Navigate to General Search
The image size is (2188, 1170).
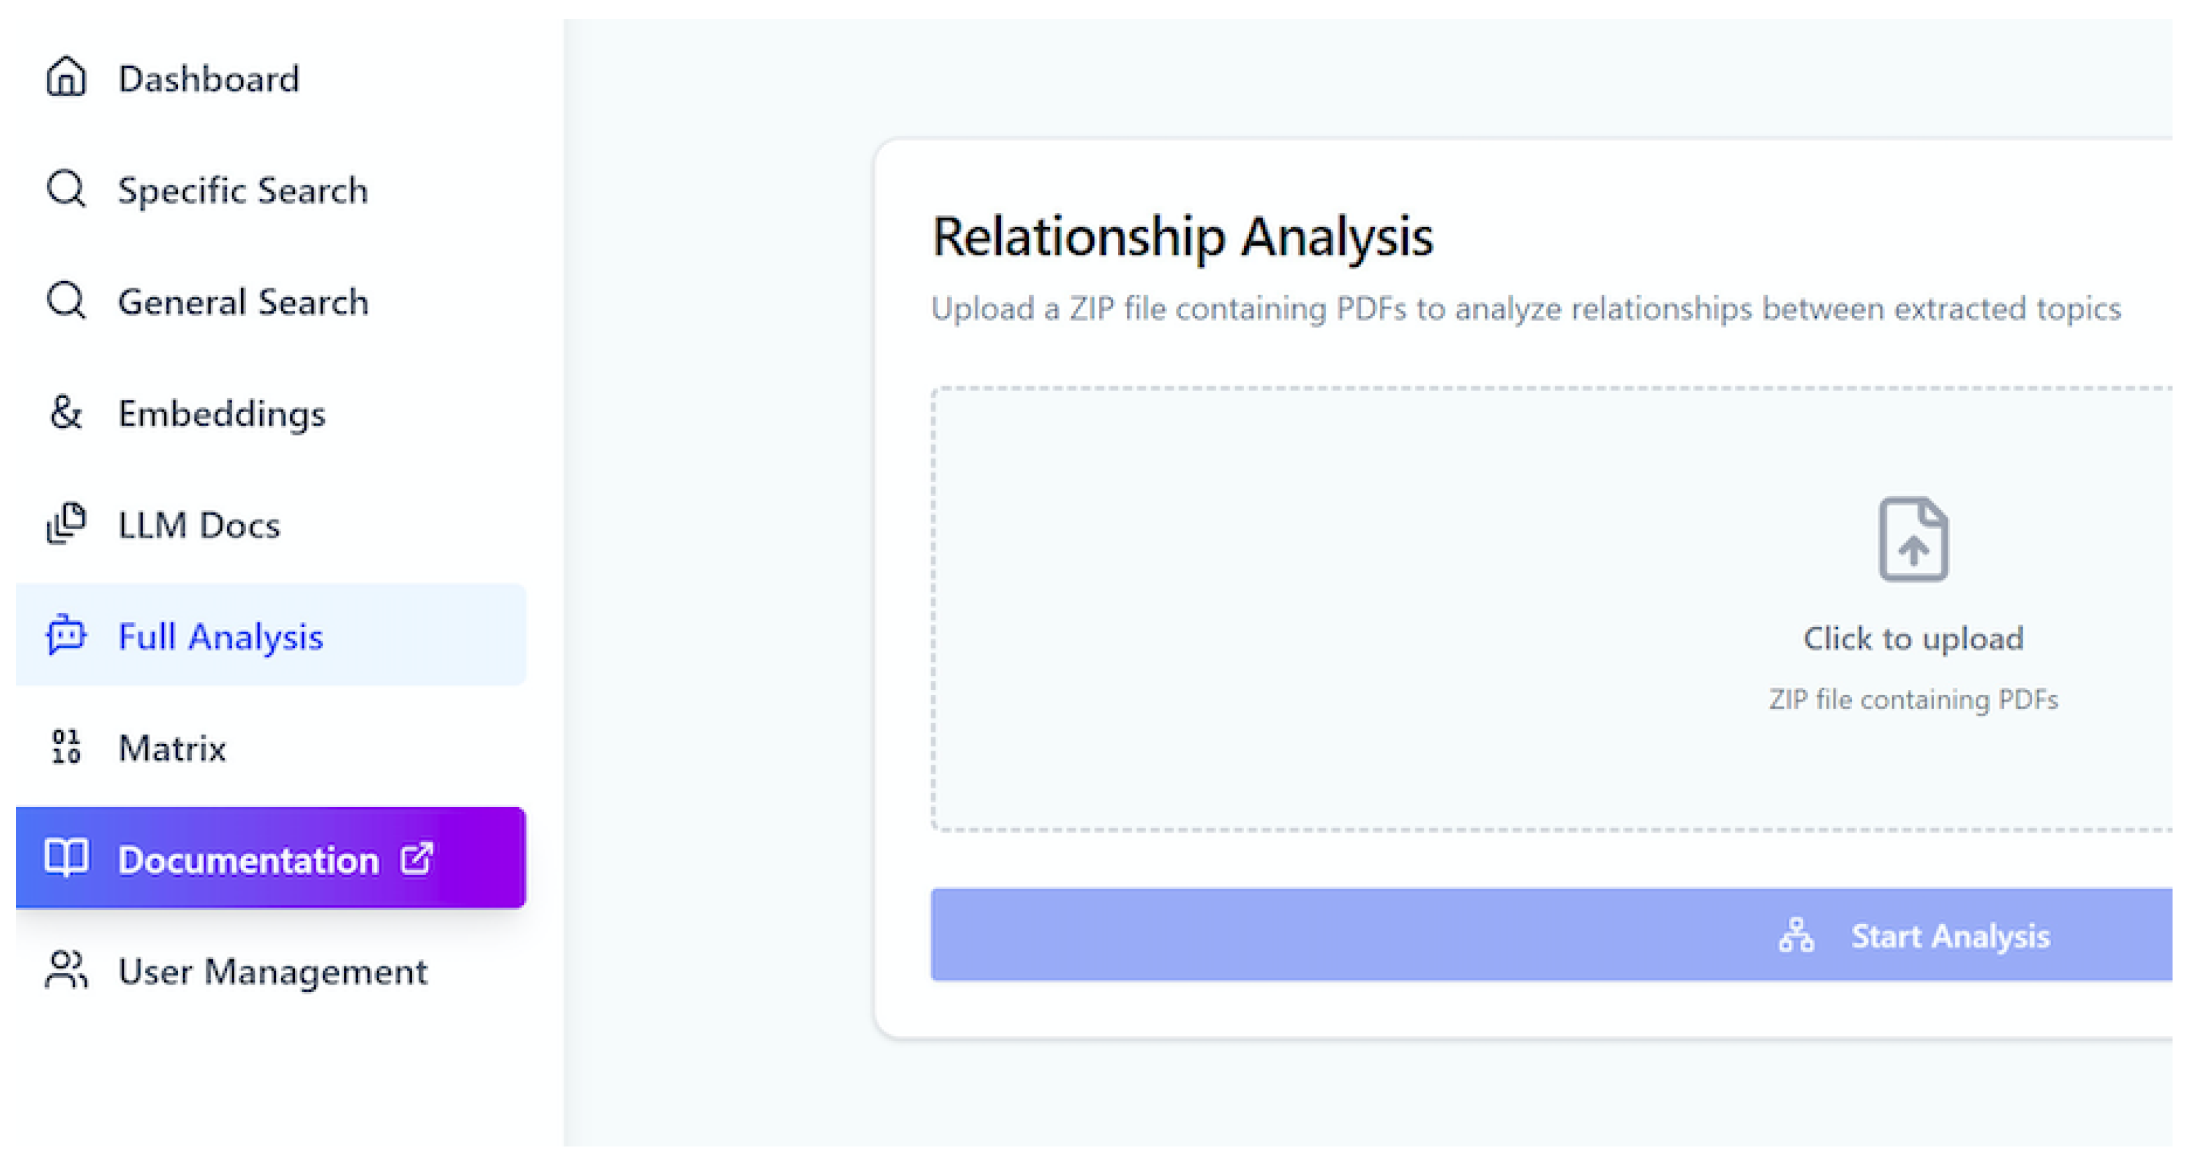(x=243, y=302)
